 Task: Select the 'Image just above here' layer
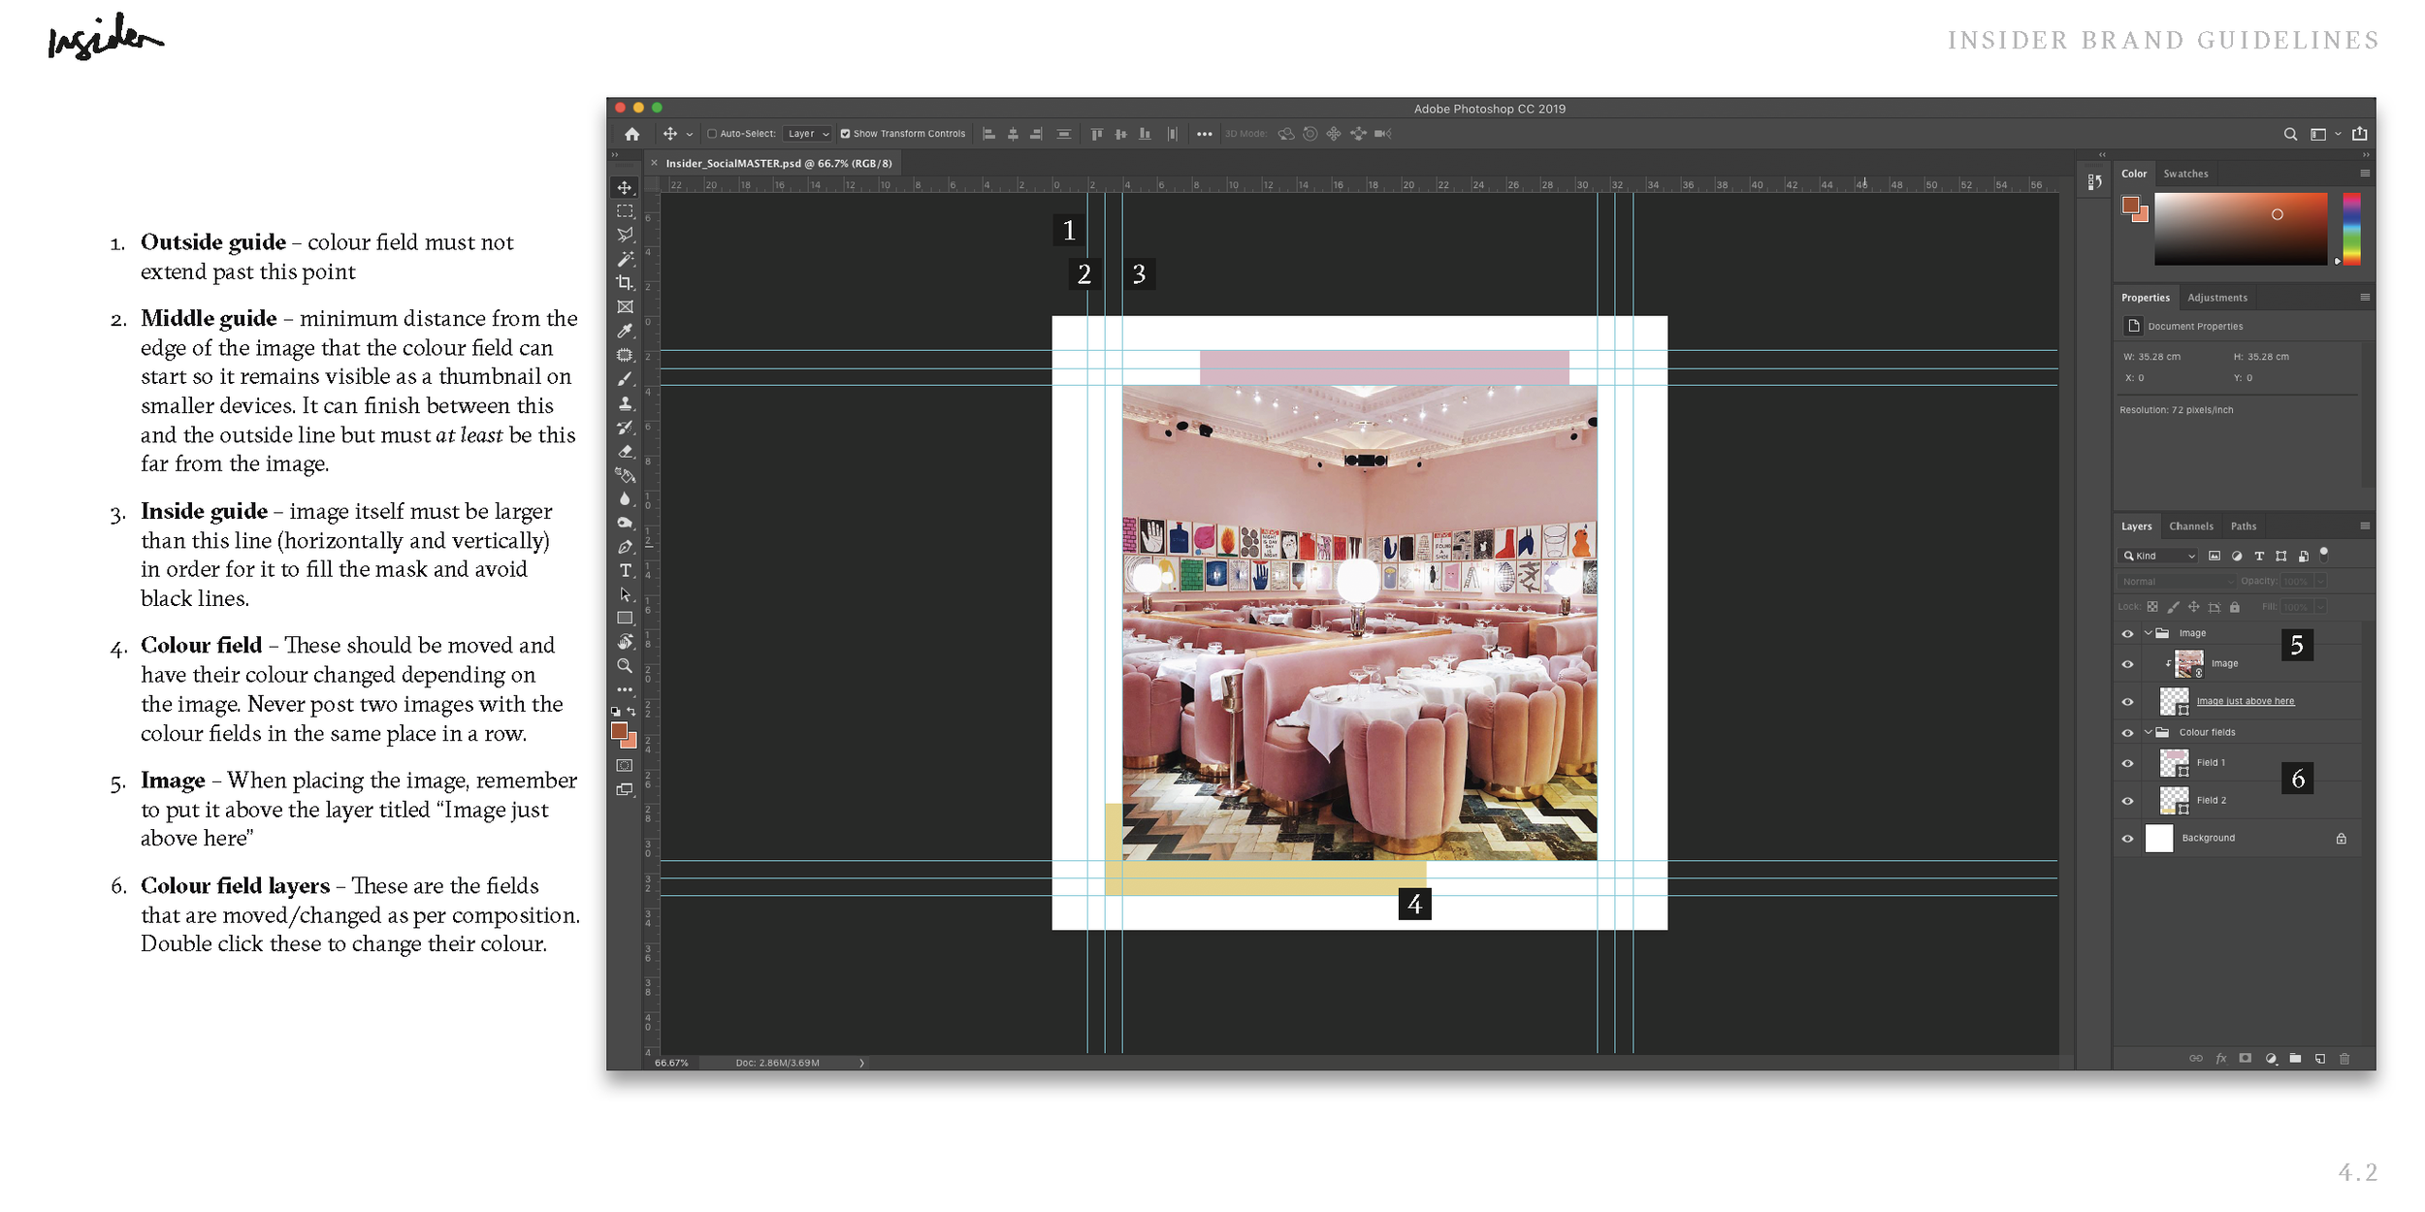coord(2245,701)
